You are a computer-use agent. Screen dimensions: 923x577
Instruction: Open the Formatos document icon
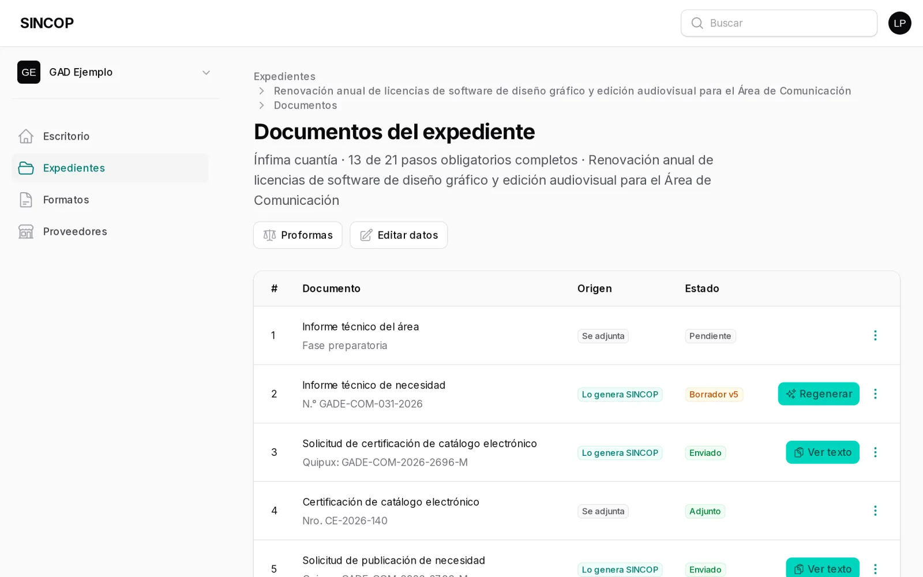click(x=26, y=200)
